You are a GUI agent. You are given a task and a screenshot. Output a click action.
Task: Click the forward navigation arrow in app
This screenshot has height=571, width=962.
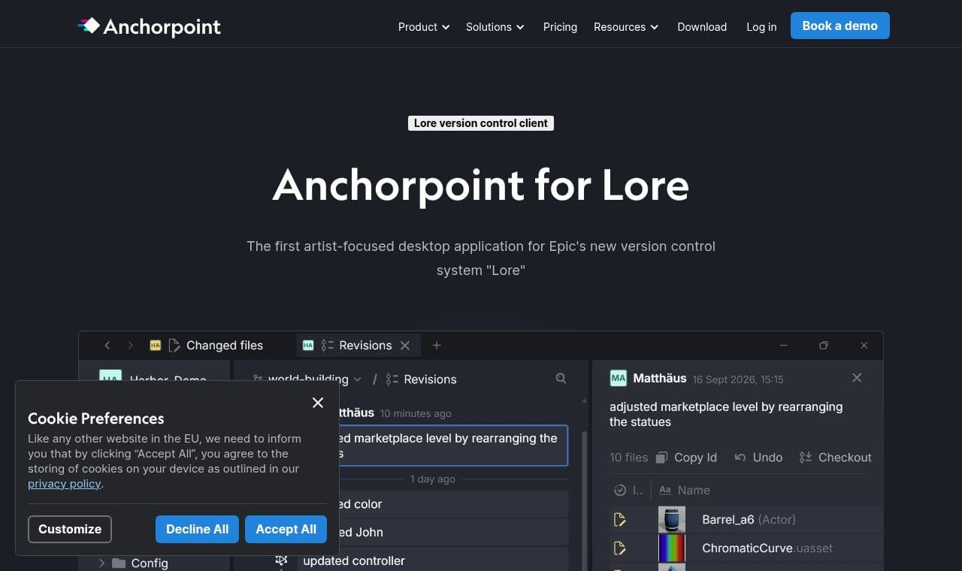[x=130, y=346]
